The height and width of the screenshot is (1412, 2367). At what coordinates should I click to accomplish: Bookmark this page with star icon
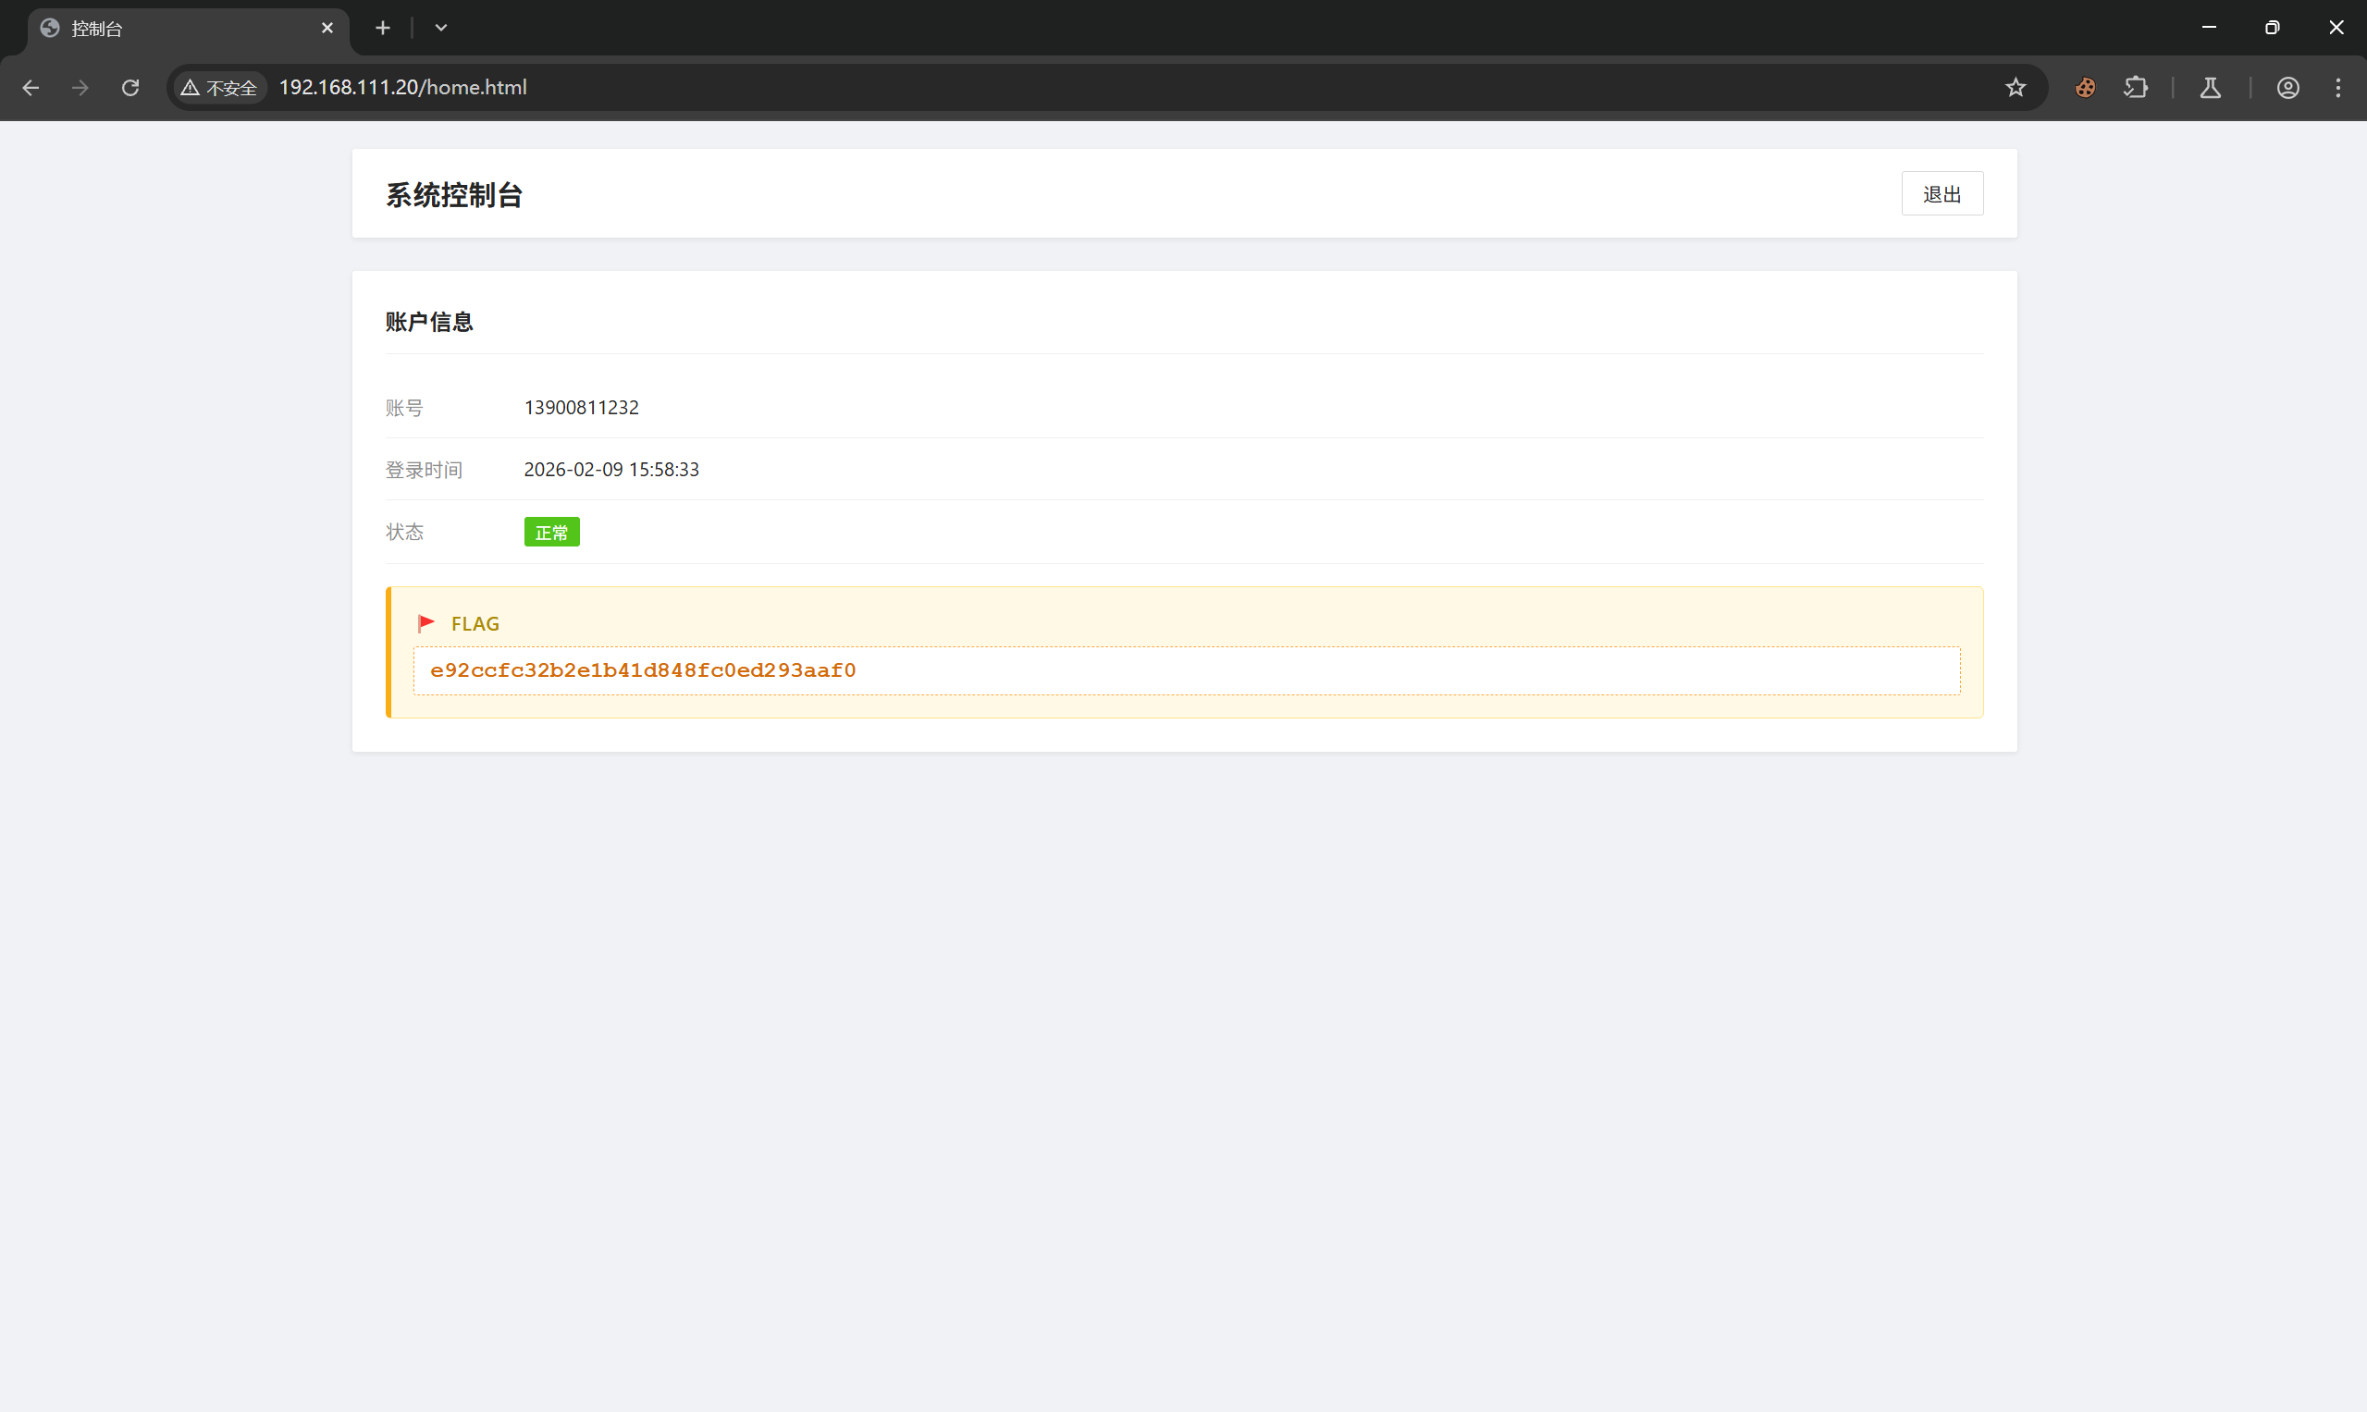pyautogui.click(x=2016, y=88)
